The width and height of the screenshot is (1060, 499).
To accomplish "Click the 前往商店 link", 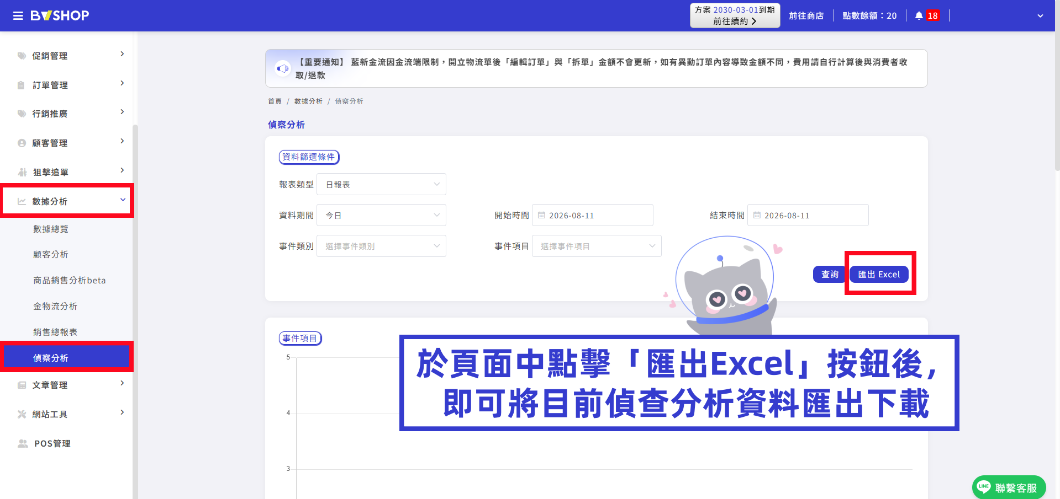I will [x=806, y=16].
